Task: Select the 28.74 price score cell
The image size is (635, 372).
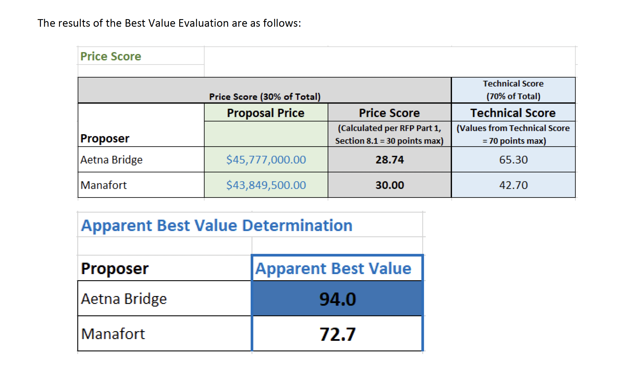Action: [x=389, y=160]
